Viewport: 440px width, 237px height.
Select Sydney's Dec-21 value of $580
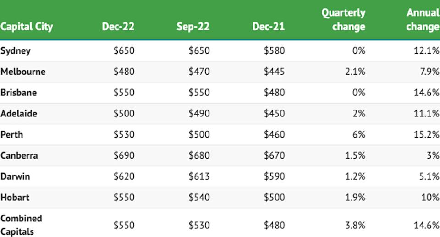point(274,50)
